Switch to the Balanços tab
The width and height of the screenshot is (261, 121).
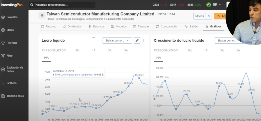click(x=97, y=27)
